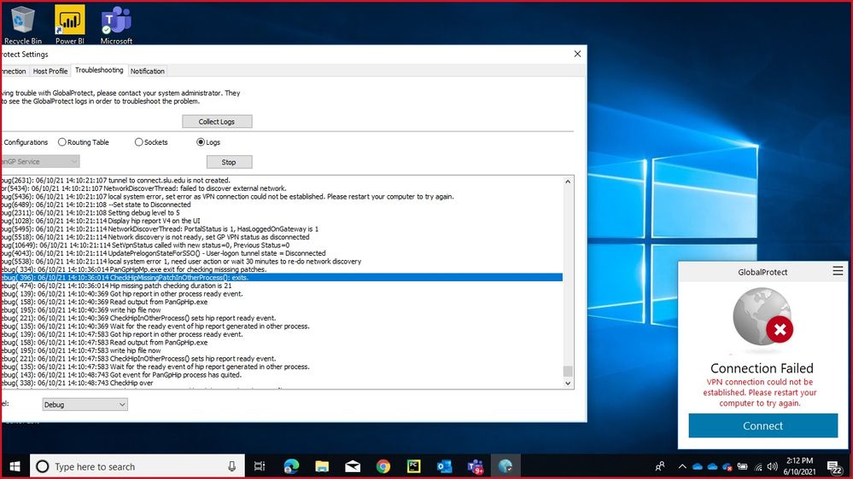The image size is (853, 479).
Task: Launch PyCharm from the taskbar
Action: (x=414, y=466)
